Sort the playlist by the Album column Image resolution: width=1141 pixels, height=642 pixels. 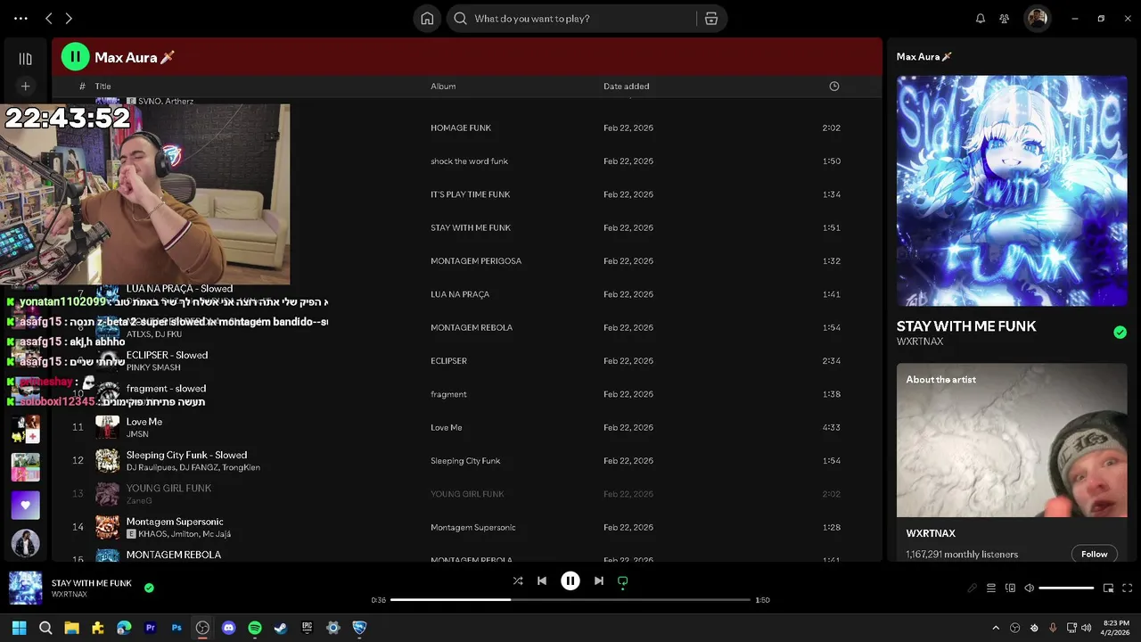443,86
